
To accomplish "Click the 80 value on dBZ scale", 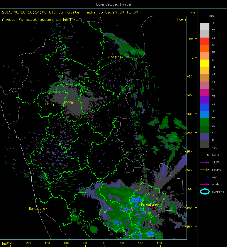I will (x=214, y=23).
